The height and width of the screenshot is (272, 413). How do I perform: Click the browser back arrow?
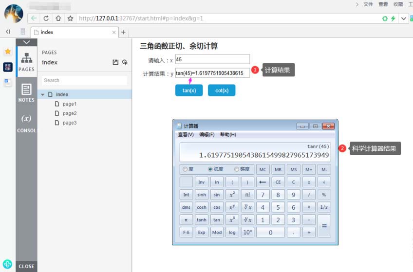34,18
